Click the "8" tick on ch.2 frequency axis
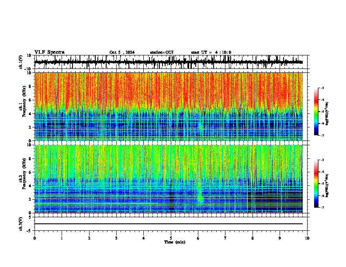The width and height of the screenshot is (346, 267). 31,159
